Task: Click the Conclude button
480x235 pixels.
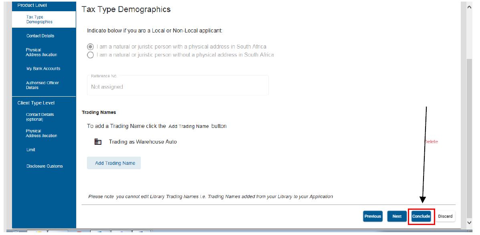Action: point(421,216)
